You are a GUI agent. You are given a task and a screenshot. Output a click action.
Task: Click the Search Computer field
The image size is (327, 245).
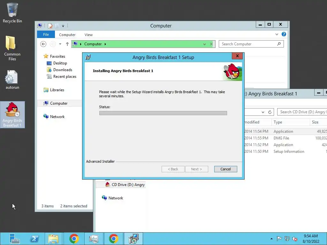tap(251, 44)
